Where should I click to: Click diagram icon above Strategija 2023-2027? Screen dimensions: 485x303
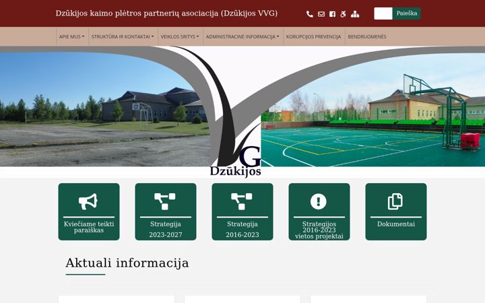(x=165, y=201)
